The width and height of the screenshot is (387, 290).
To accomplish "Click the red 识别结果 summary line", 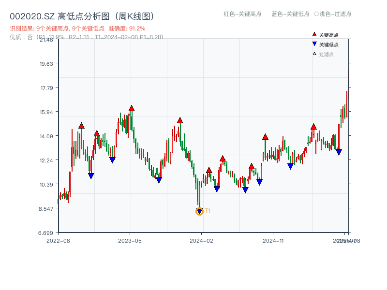I will click(77, 29).
